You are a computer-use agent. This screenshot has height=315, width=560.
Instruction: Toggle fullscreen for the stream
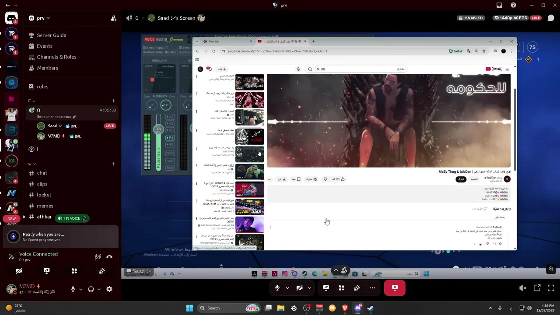click(551, 288)
